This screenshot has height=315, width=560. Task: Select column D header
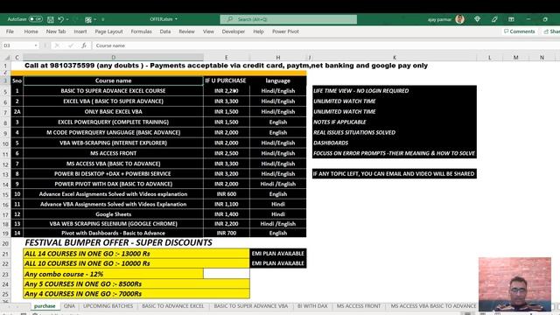click(113, 58)
